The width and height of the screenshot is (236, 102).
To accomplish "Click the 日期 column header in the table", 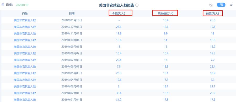I will point(72,13).
